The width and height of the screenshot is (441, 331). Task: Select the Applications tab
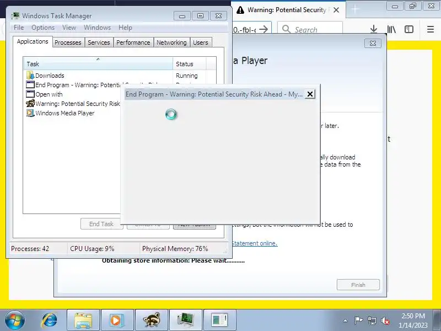click(33, 42)
